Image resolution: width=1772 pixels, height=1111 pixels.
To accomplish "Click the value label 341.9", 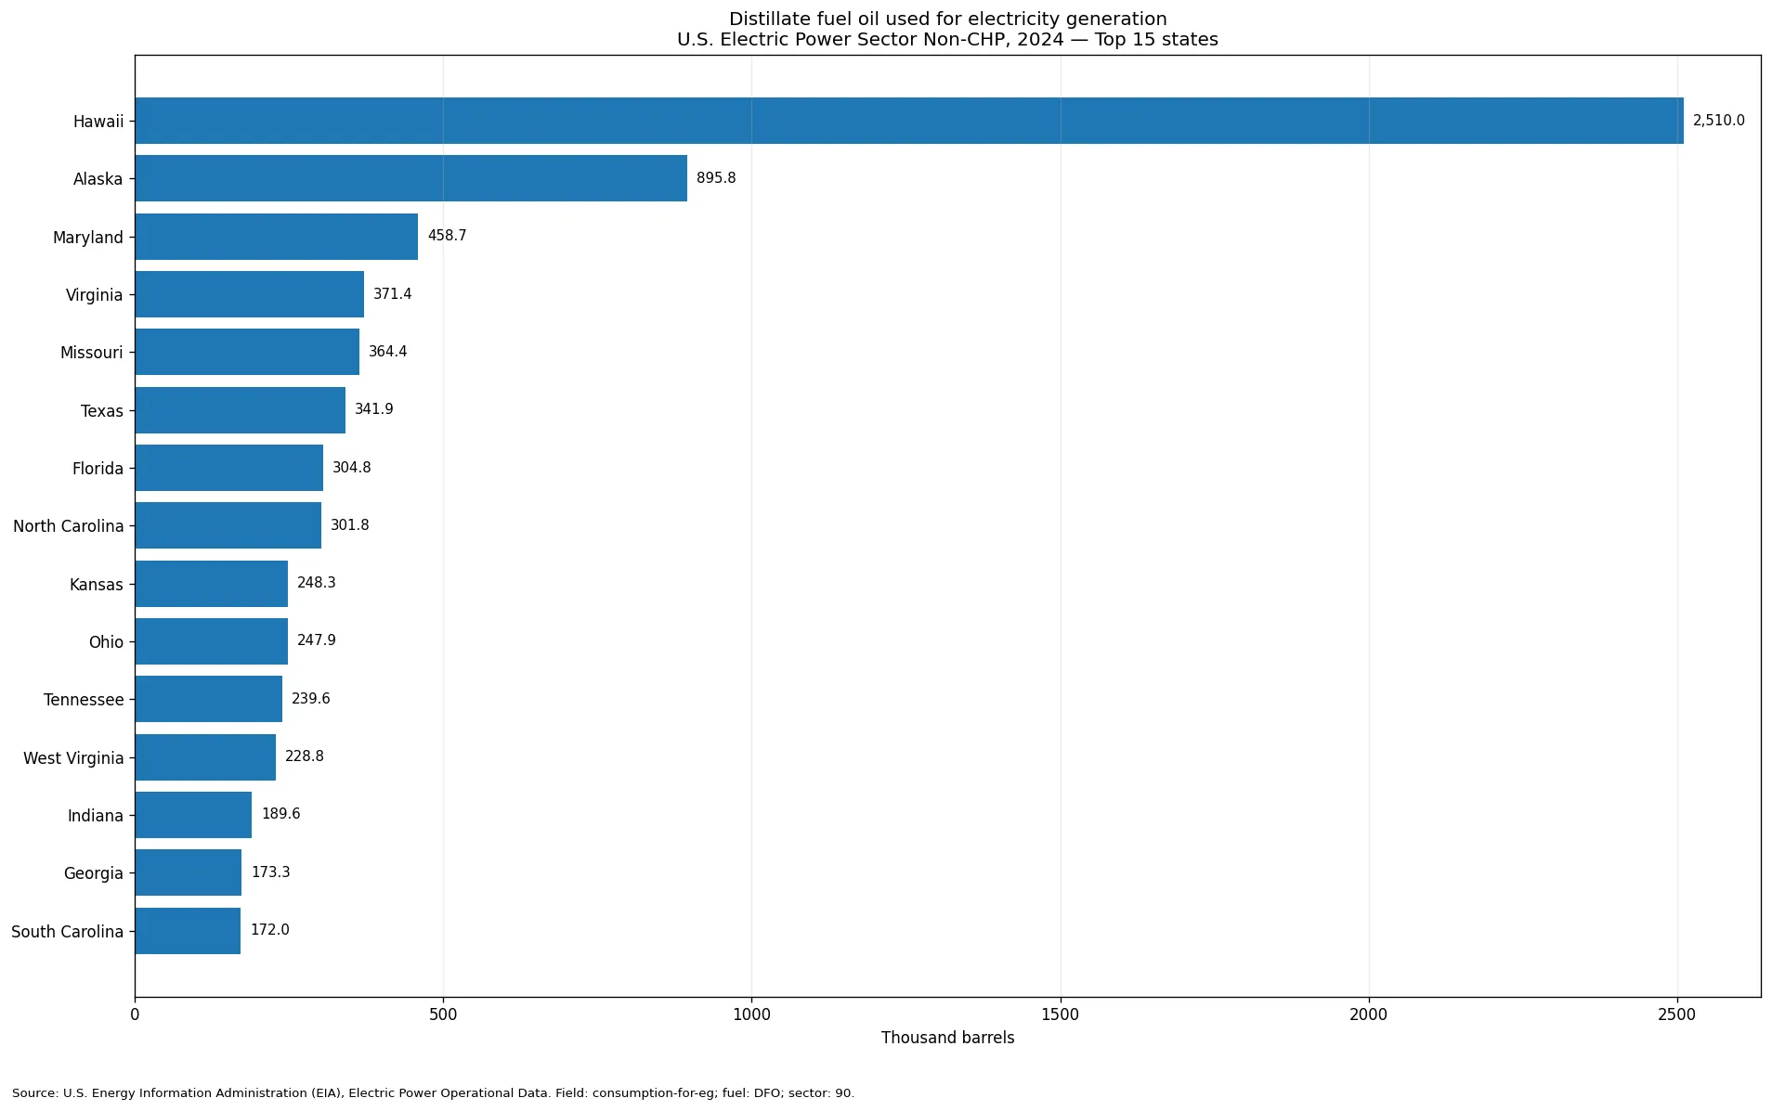I will (374, 409).
